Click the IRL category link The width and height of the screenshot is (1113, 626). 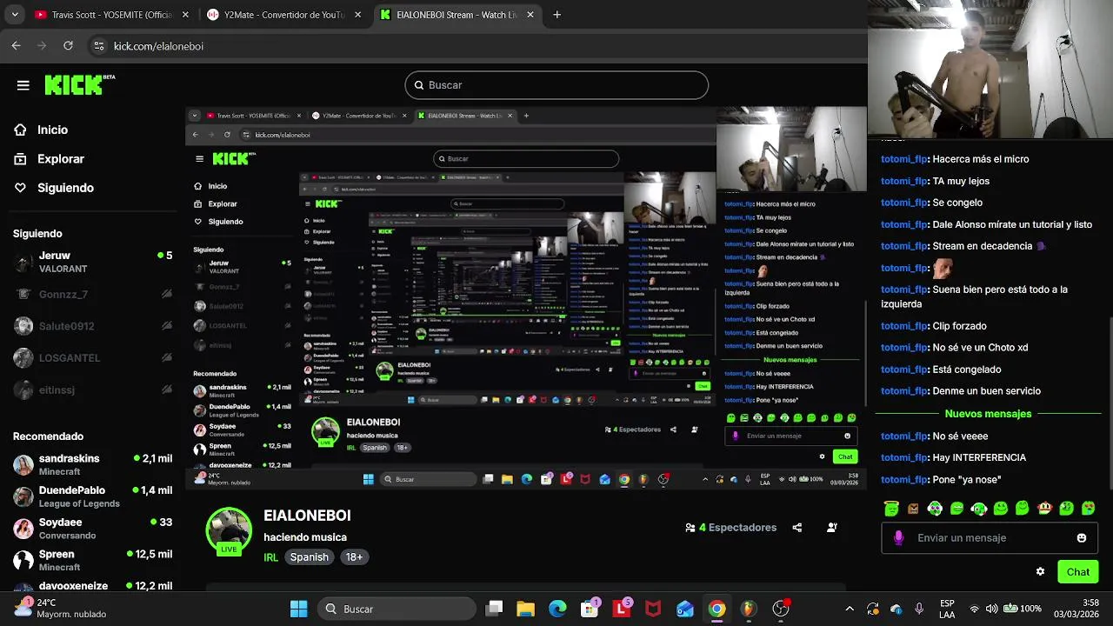[x=270, y=557]
